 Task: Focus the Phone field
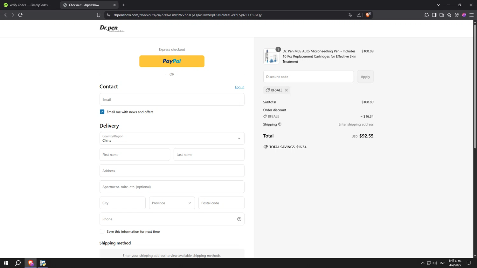click(x=172, y=219)
